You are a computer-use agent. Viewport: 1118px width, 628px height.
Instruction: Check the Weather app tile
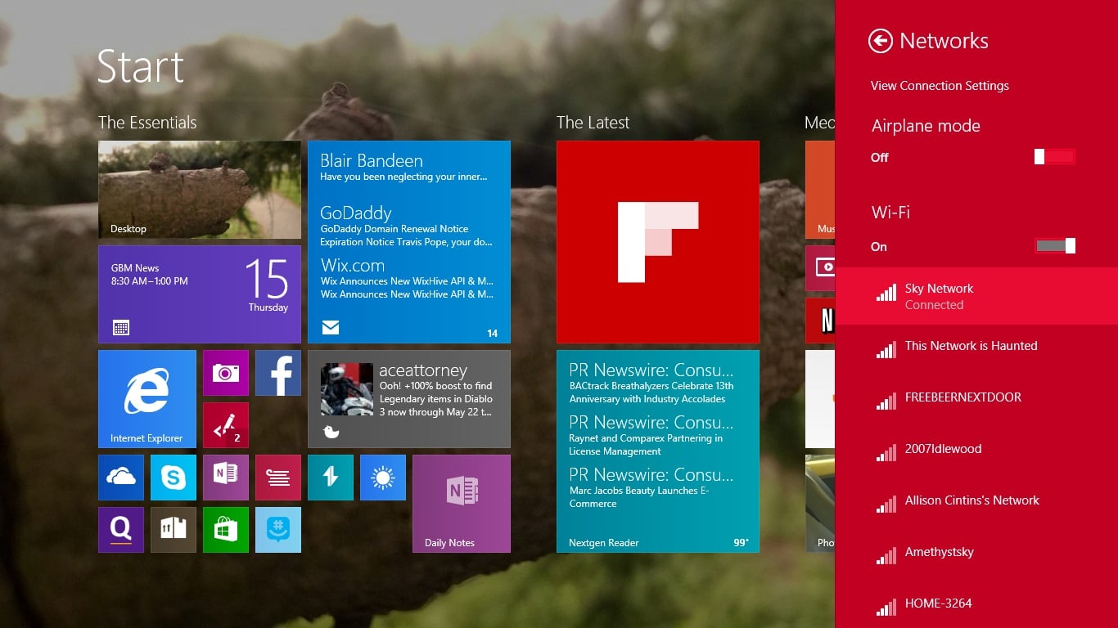point(382,477)
